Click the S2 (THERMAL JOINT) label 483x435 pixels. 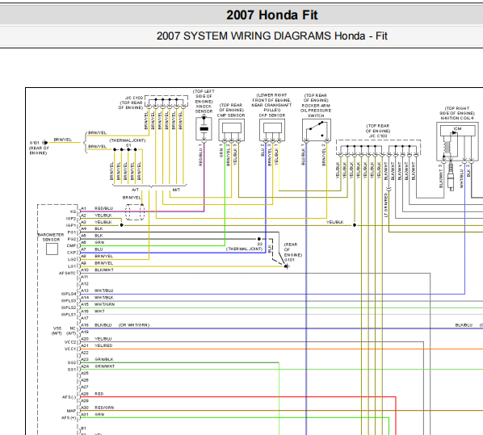point(245,246)
